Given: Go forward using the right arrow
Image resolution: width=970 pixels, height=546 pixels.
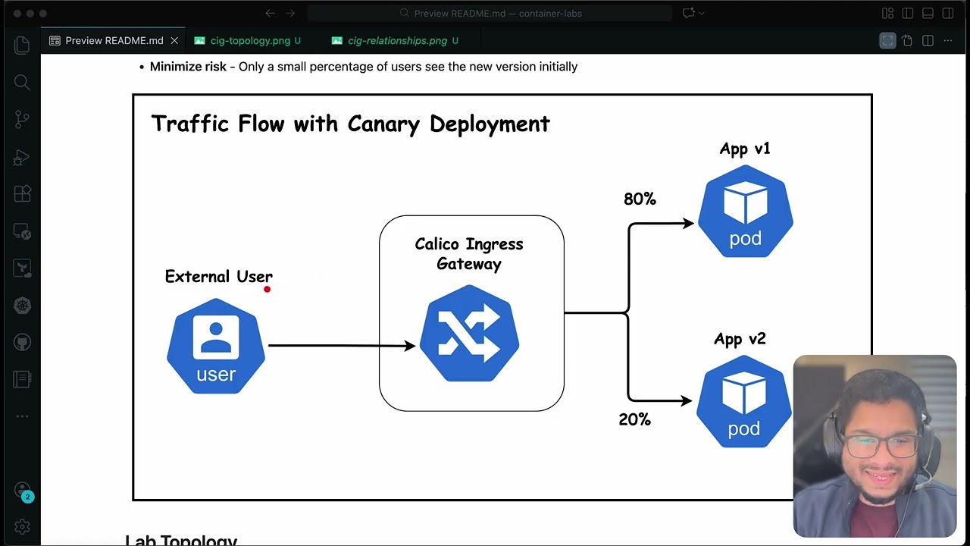Looking at the screenshot, I should (290, 13).
